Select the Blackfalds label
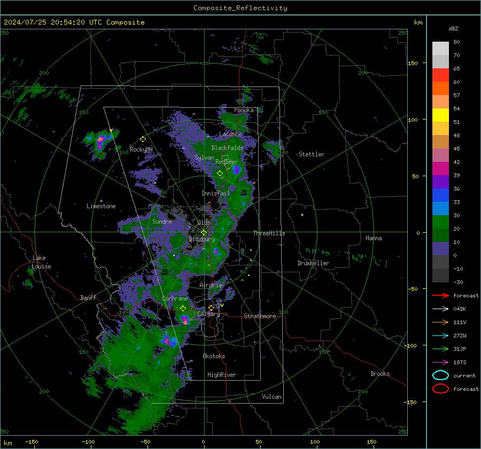The width and height of the screenshot is (481, 449). [227, 148]
